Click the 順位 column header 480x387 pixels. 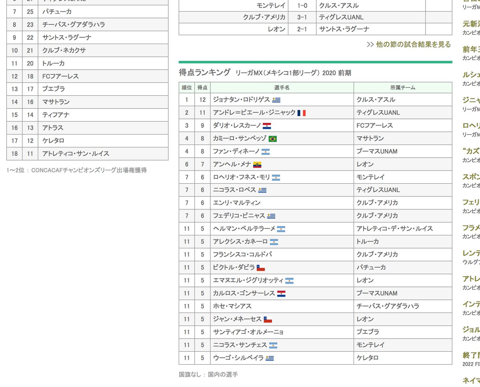pos(187,88)
